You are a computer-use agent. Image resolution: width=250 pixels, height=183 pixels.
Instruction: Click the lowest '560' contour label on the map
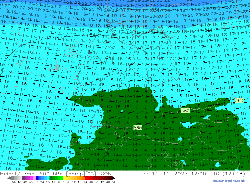[138, 128]
